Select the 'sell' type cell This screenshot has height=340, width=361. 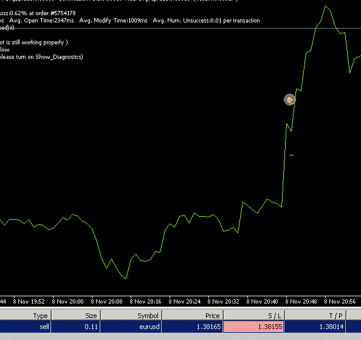[x=26, y=327]
